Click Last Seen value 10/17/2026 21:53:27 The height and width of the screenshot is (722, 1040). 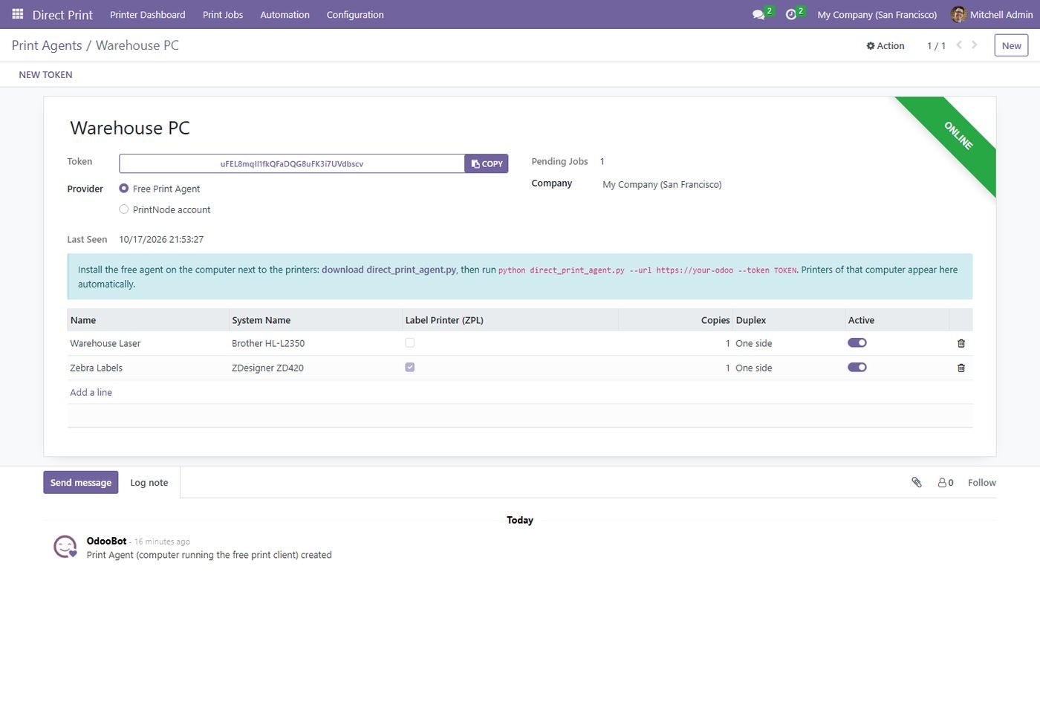click(161, 239)
